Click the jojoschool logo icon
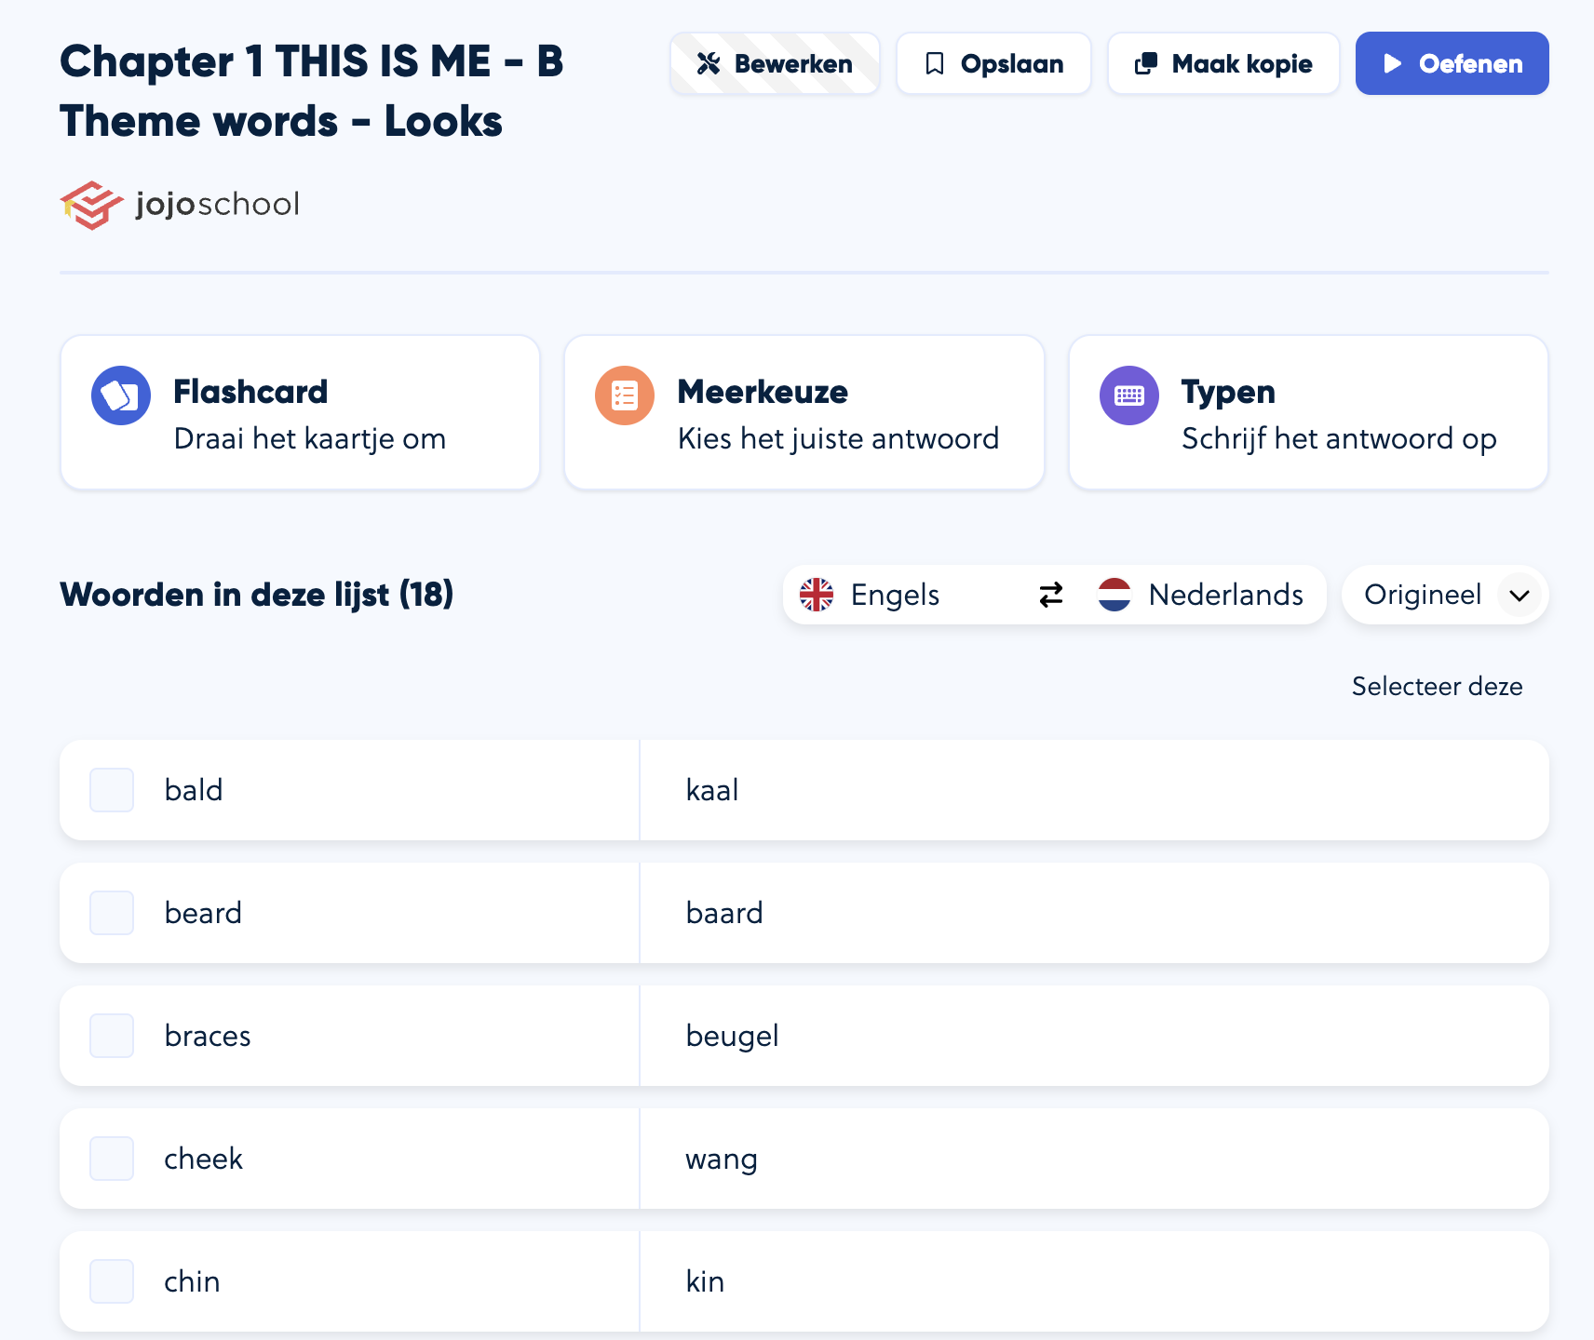 tap(91, 205)
